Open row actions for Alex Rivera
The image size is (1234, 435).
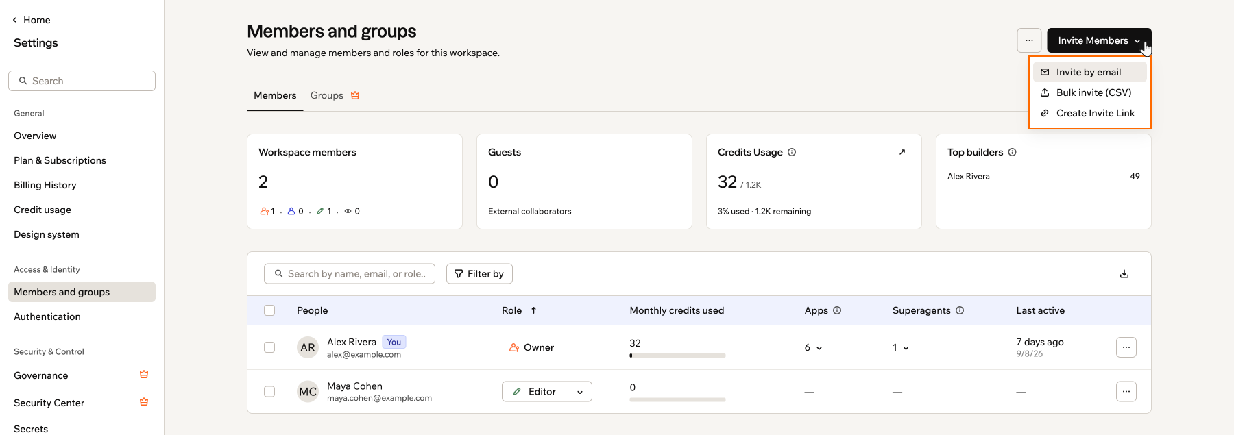click(1126, 347)
